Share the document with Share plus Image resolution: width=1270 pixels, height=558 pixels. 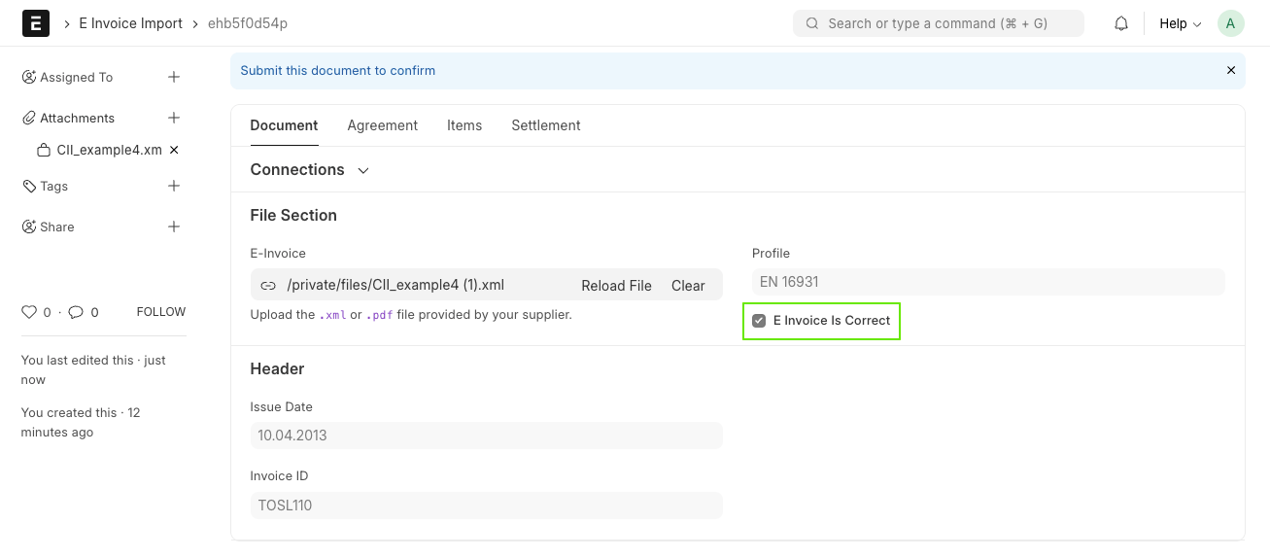pos(174,227)
